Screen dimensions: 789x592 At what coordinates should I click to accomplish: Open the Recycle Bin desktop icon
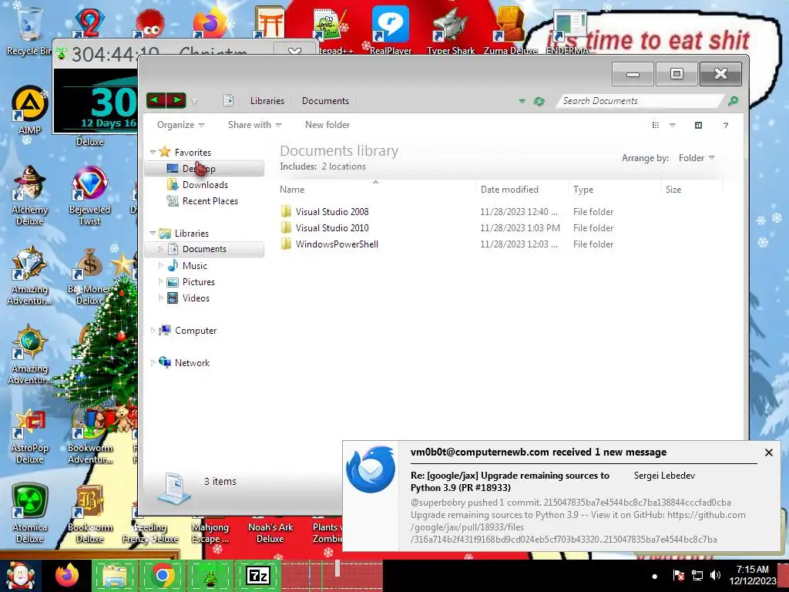[x=29, y=29]
